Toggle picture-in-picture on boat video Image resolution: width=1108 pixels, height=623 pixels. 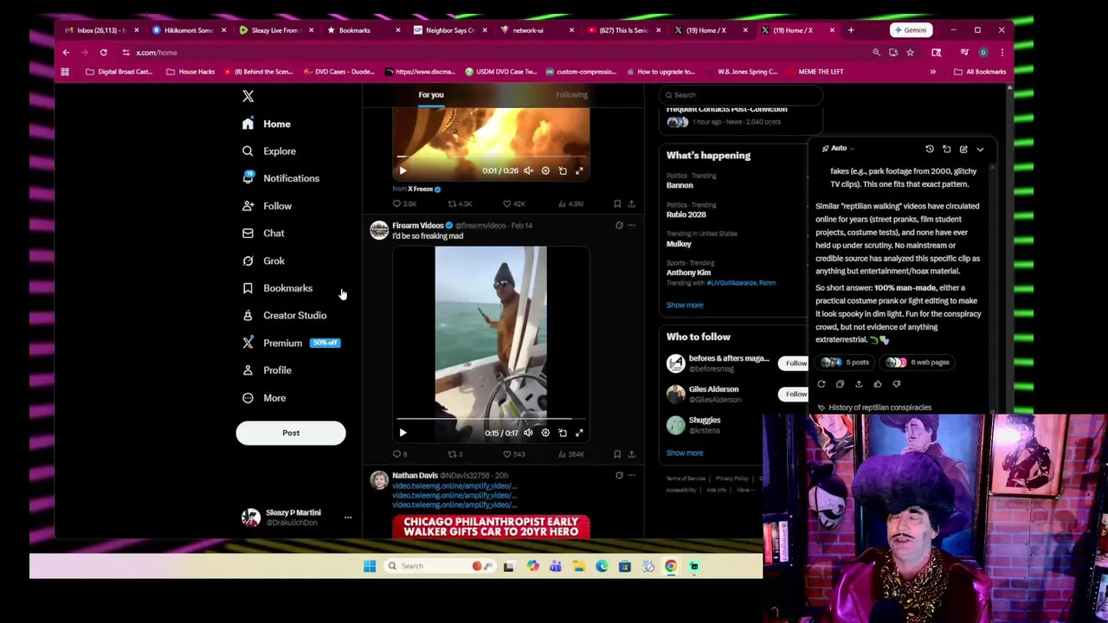click(563, 433)
